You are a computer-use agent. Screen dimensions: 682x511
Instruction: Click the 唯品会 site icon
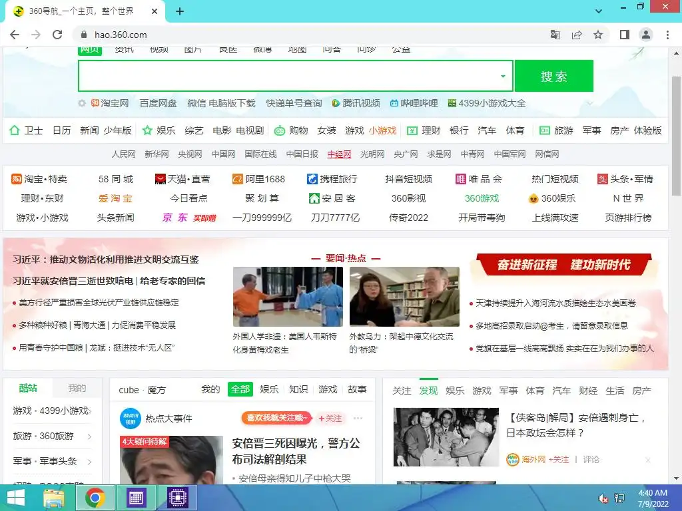(x=461, y=179)
